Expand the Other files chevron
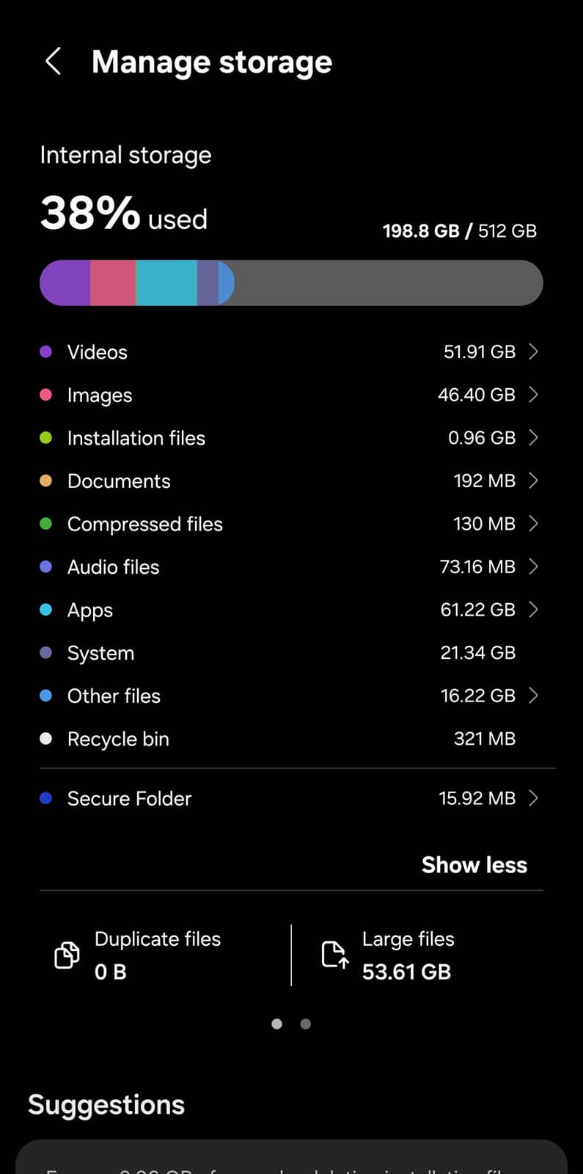This screenshot has height=1174, width=583. [x=534, y=696]
